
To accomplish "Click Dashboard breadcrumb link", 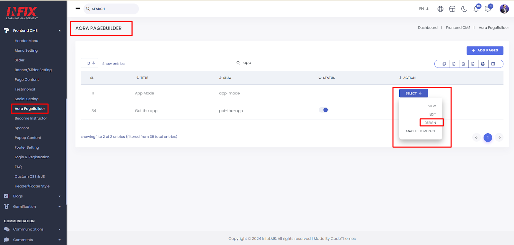I will pos(428,28).
